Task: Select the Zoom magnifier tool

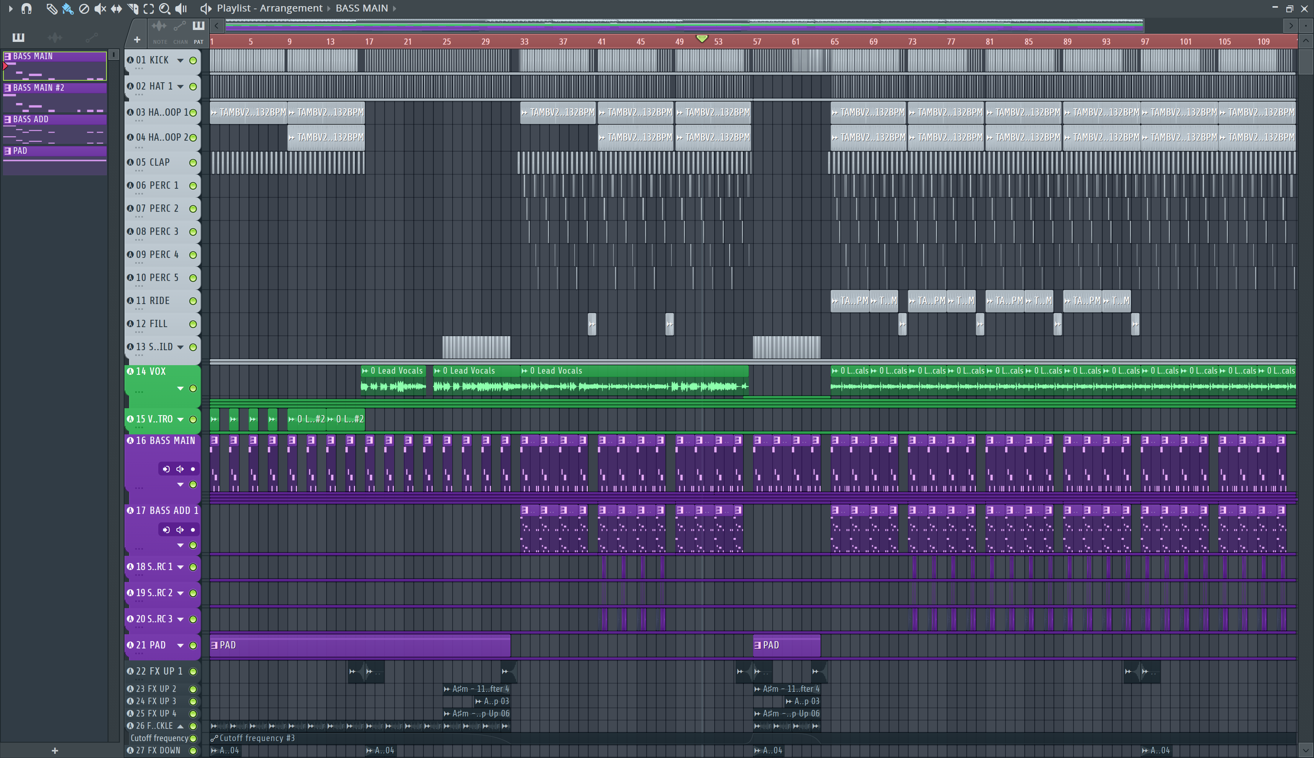Action: pyautogui.click(x=164, y=8)
